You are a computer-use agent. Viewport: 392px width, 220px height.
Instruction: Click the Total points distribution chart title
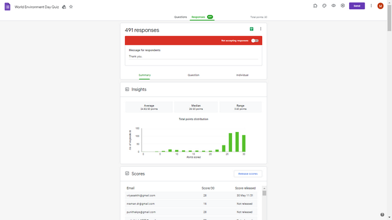tap(194, 119)
